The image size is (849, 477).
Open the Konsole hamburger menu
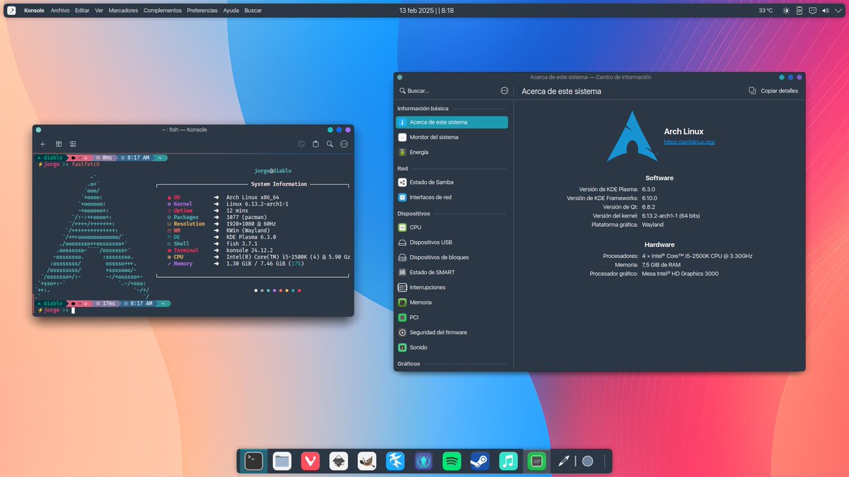[344, 144]
